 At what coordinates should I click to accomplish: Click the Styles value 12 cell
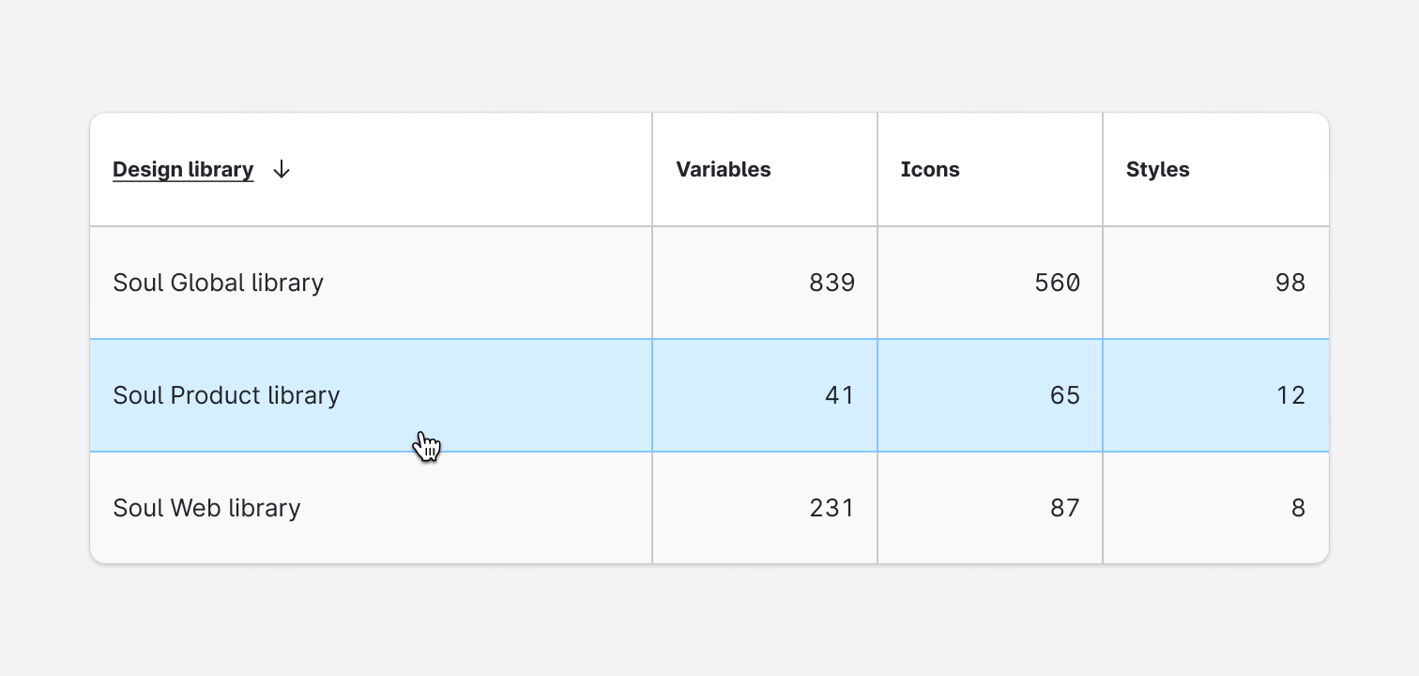tap(1291, 394)
